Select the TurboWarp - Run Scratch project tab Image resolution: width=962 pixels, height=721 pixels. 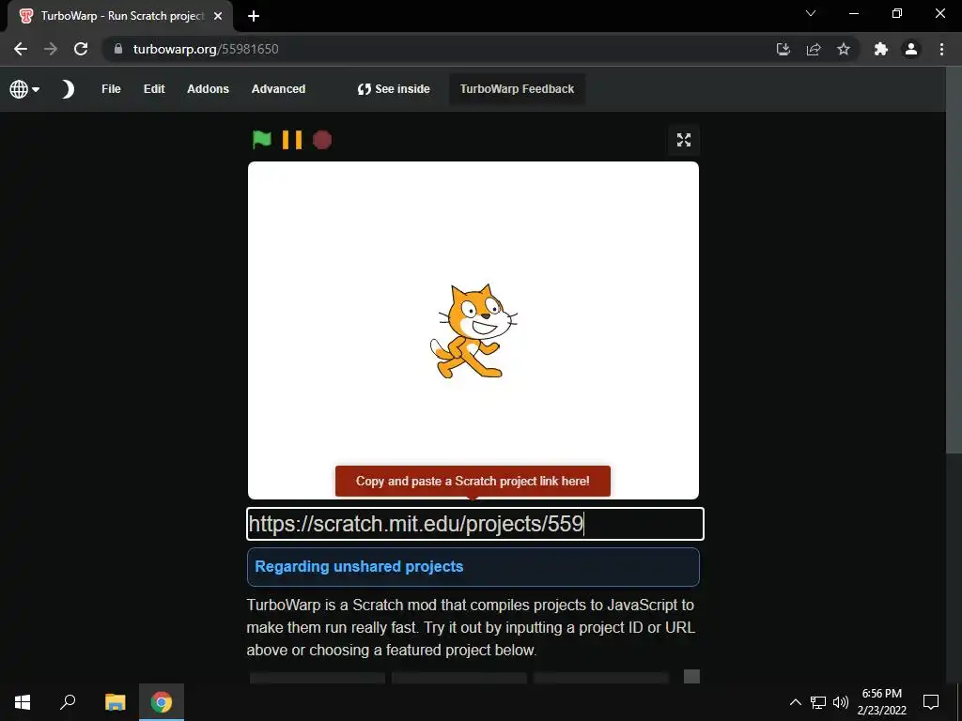pos(120,17)
